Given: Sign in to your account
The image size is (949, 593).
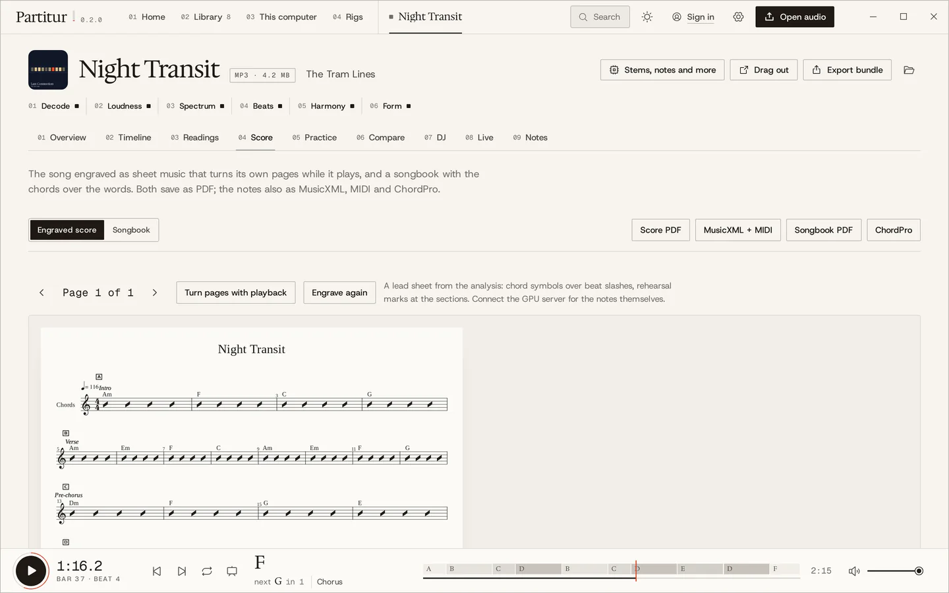Looking at the screenshot, I should point(693,17).
